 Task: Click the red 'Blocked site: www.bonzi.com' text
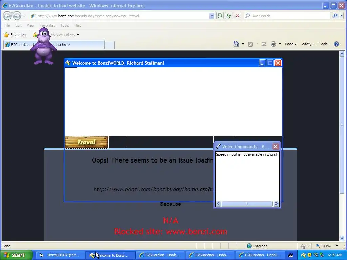click(171, 232)
